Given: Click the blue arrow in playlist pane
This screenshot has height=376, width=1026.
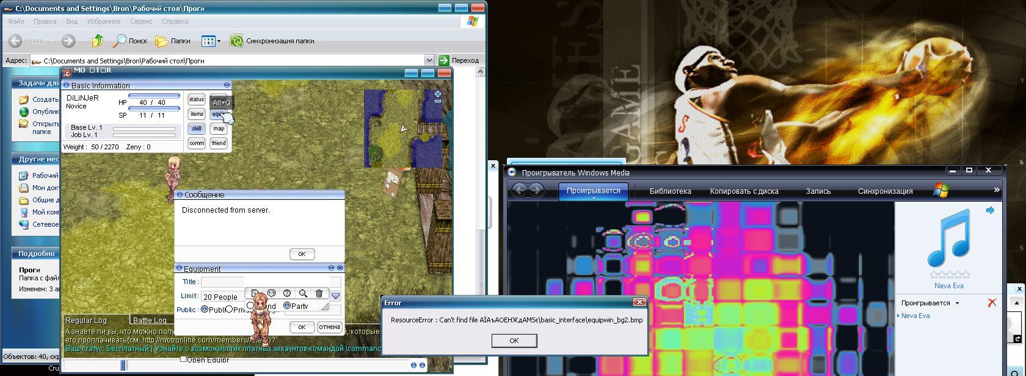Looking at the screenshot, I should pyautogui.click(x=990, y=210).
